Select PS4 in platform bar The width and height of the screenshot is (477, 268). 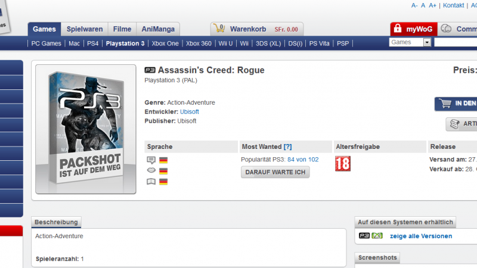pyautogui.click(x=93, y=43)
